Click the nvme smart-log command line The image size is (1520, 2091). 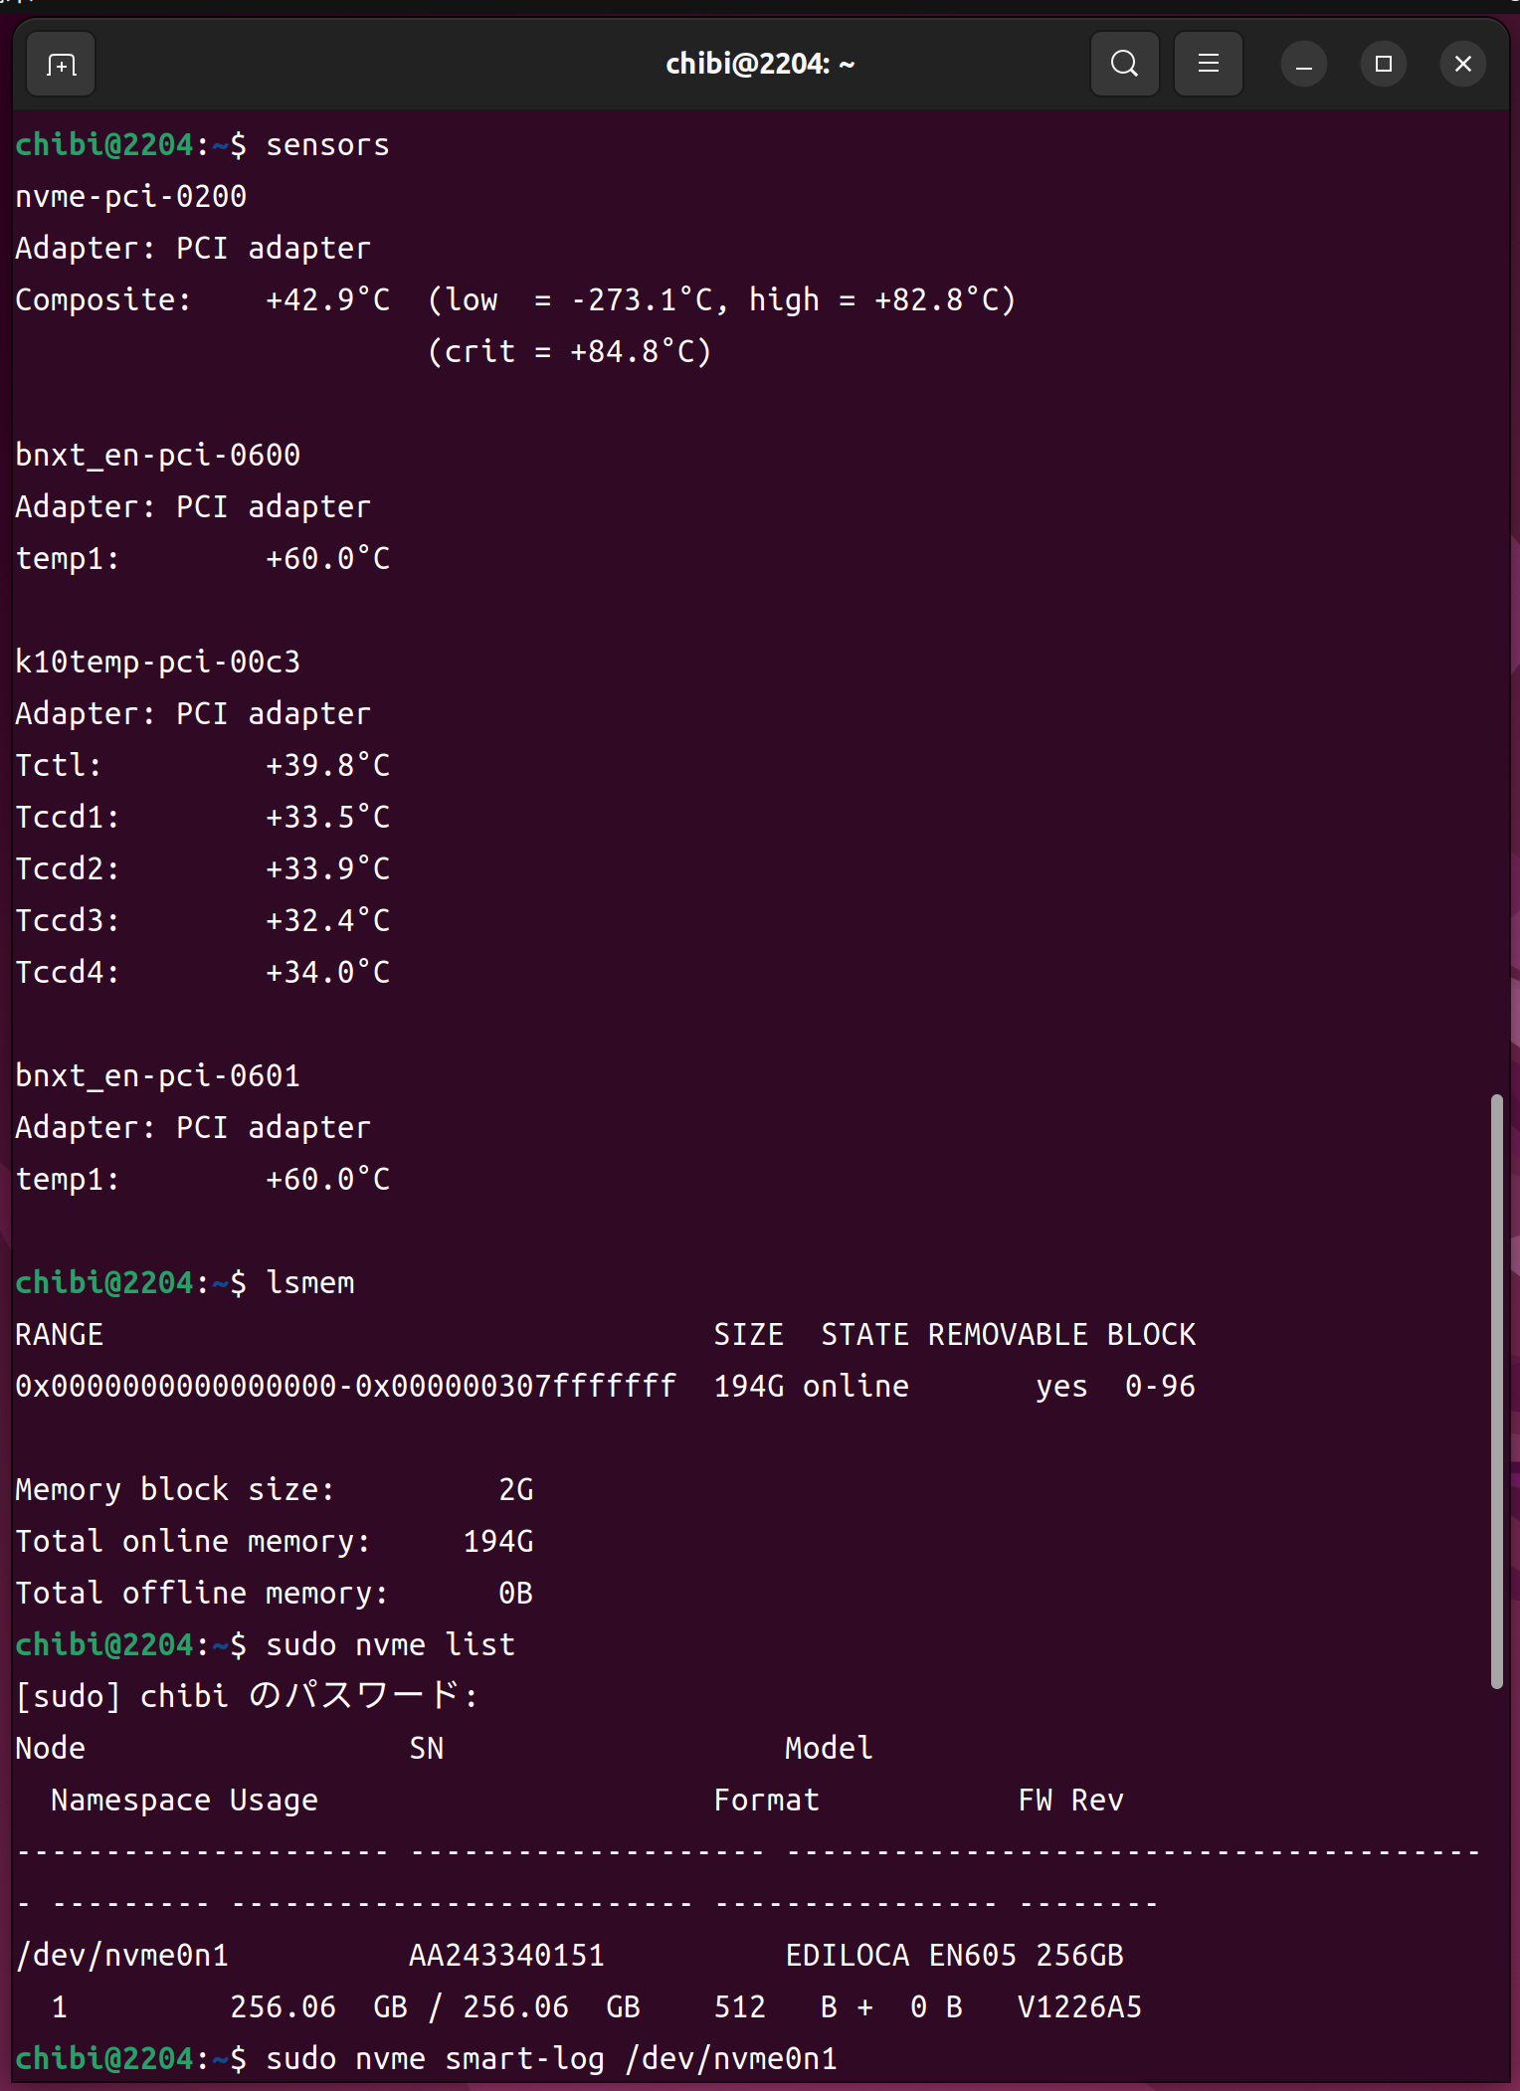(x=551, y=2059)
